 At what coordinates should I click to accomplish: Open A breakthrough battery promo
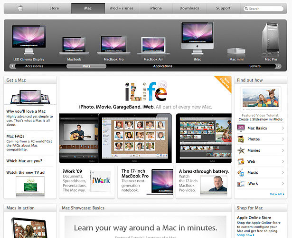[204, 171]
